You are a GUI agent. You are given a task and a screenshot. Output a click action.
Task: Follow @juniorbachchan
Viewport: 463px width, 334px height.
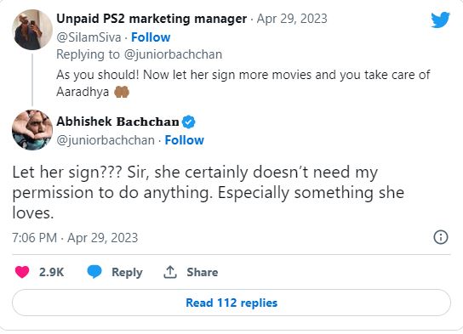coord(184,140)
